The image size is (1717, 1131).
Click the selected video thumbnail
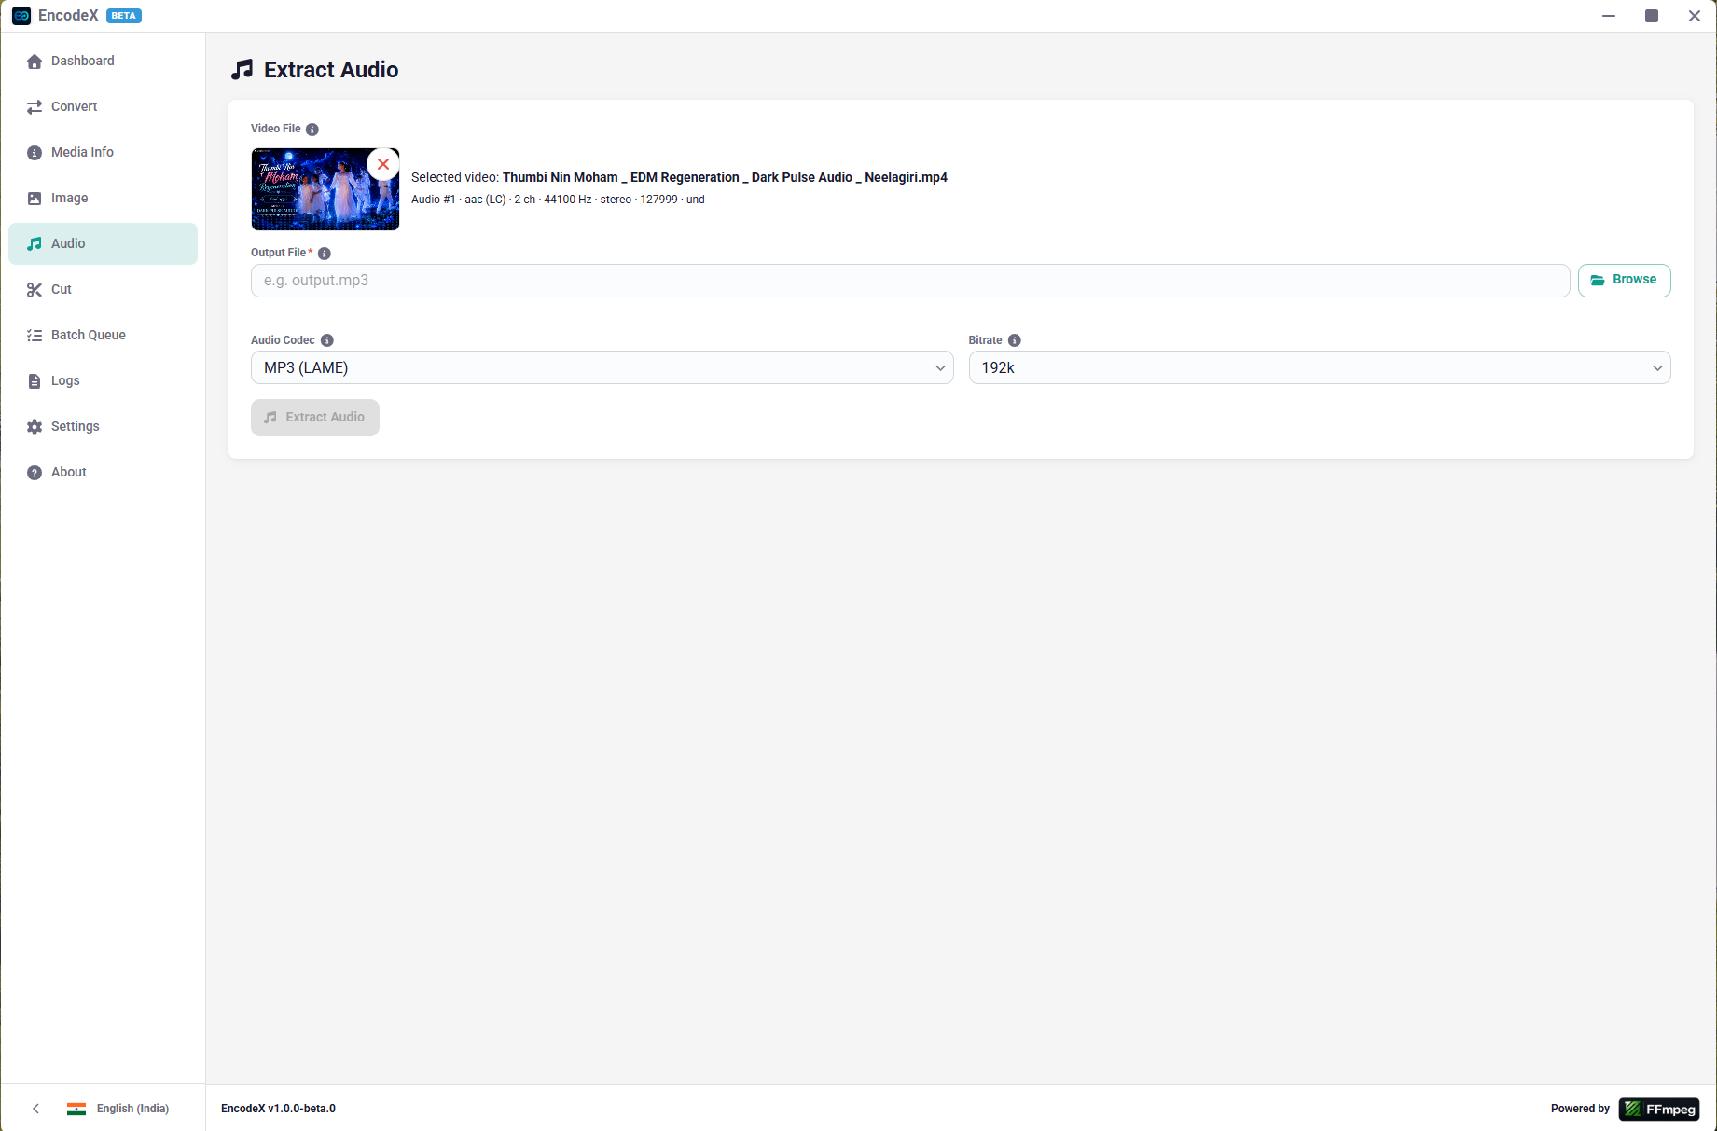point(325,189)
